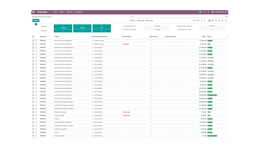Click next activity clock on P00249 row

151,44
